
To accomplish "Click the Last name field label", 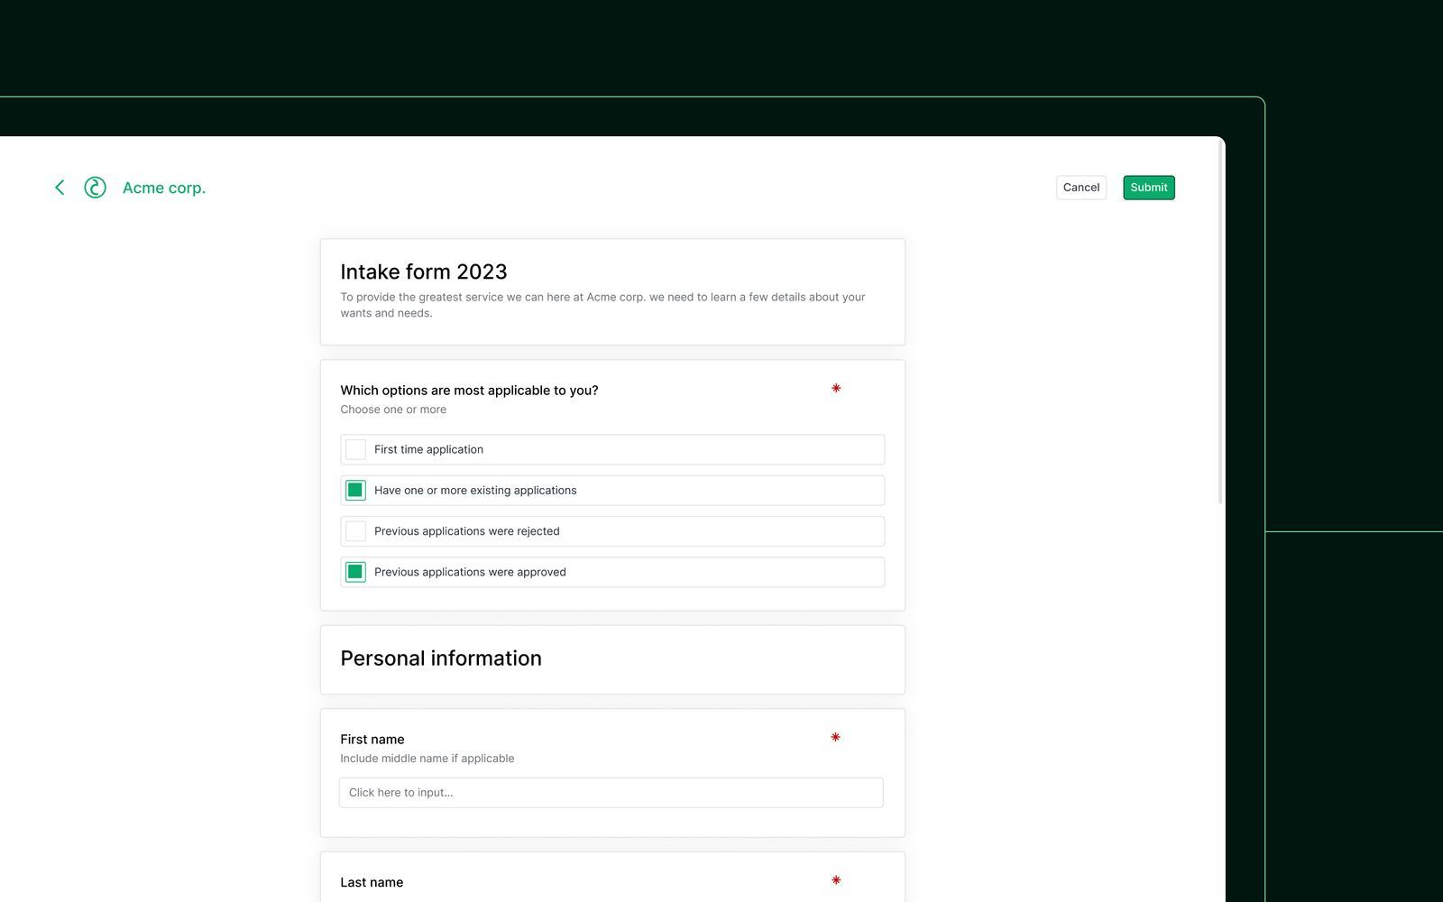I will click(x=372, y=882).
